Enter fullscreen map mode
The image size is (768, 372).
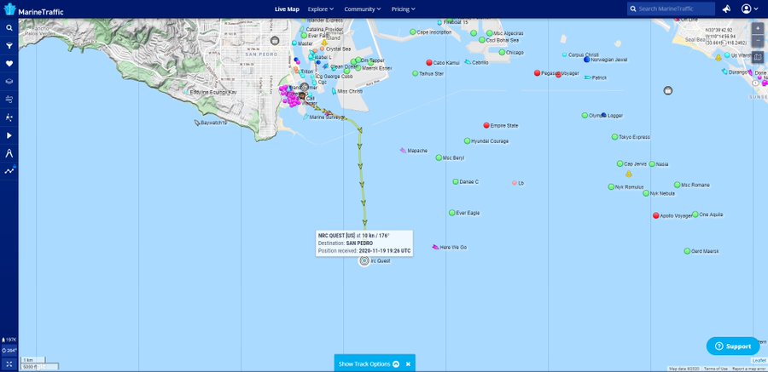[x=9, y=363]
